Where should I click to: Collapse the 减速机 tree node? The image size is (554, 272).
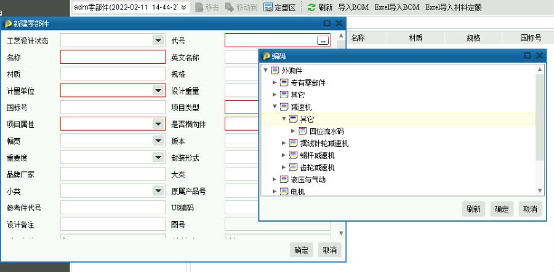[266, 107]
